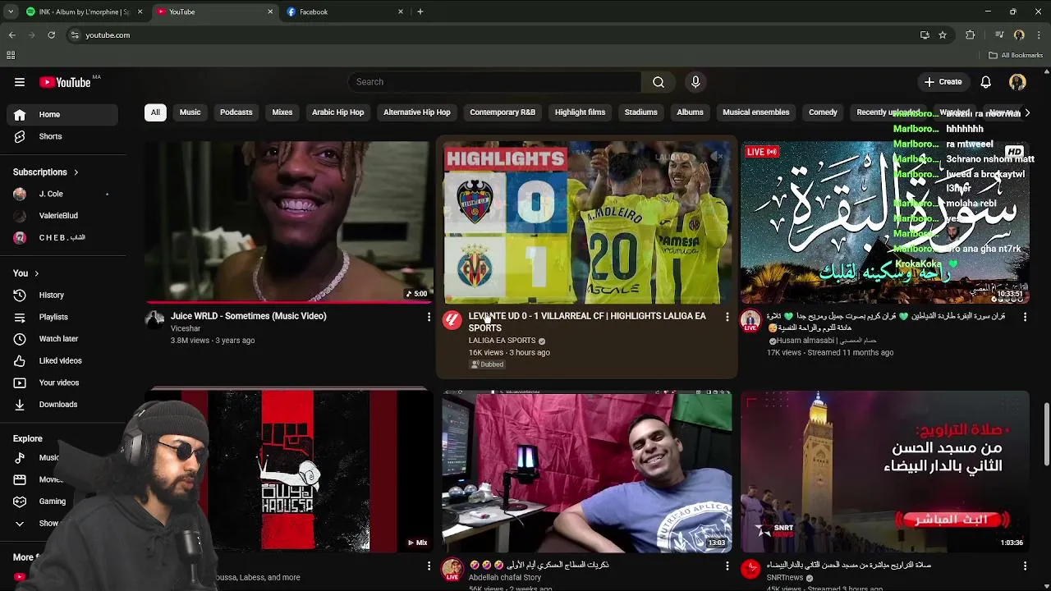Open the tab search dropdown arrow
This screenshot has width=1051, height=591.
coord(11,11)
